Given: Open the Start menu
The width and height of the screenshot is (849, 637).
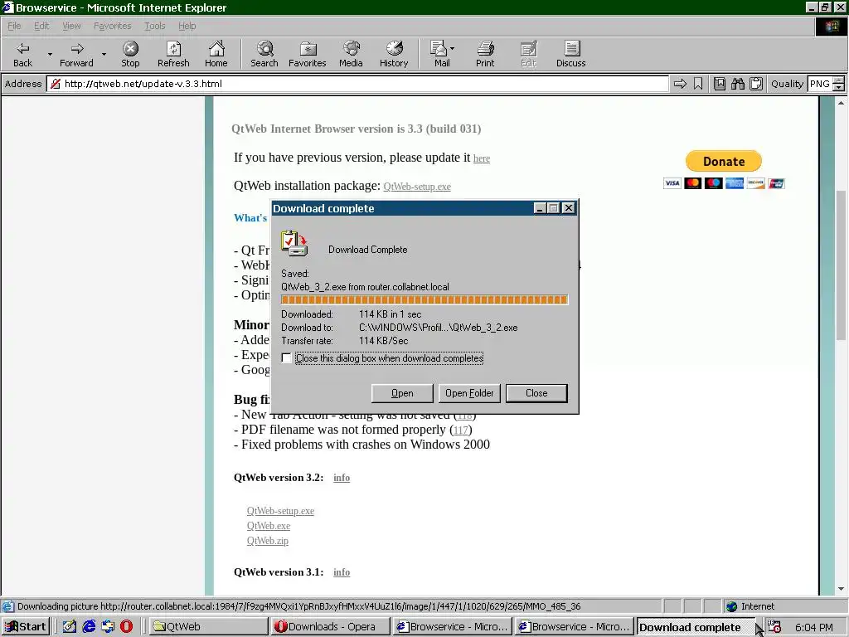Looking at the screenshot, I should click(x=26, y=627).
